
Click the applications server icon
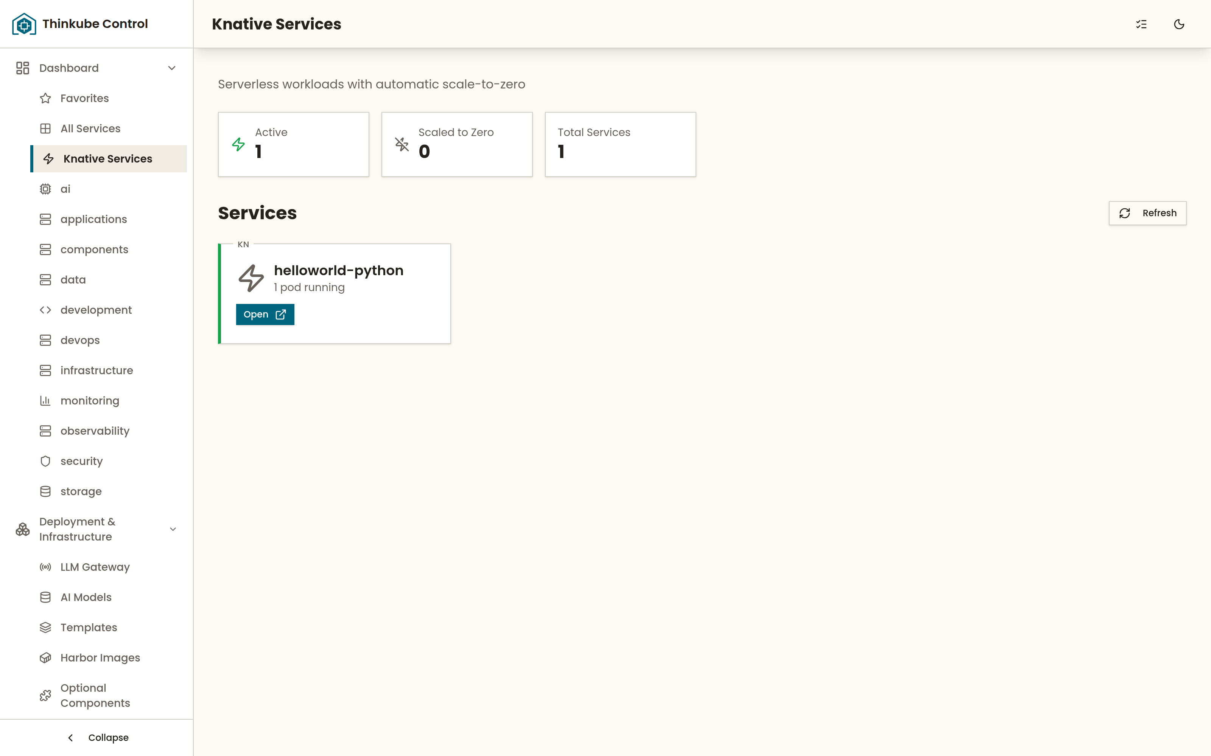pos(45,220)
